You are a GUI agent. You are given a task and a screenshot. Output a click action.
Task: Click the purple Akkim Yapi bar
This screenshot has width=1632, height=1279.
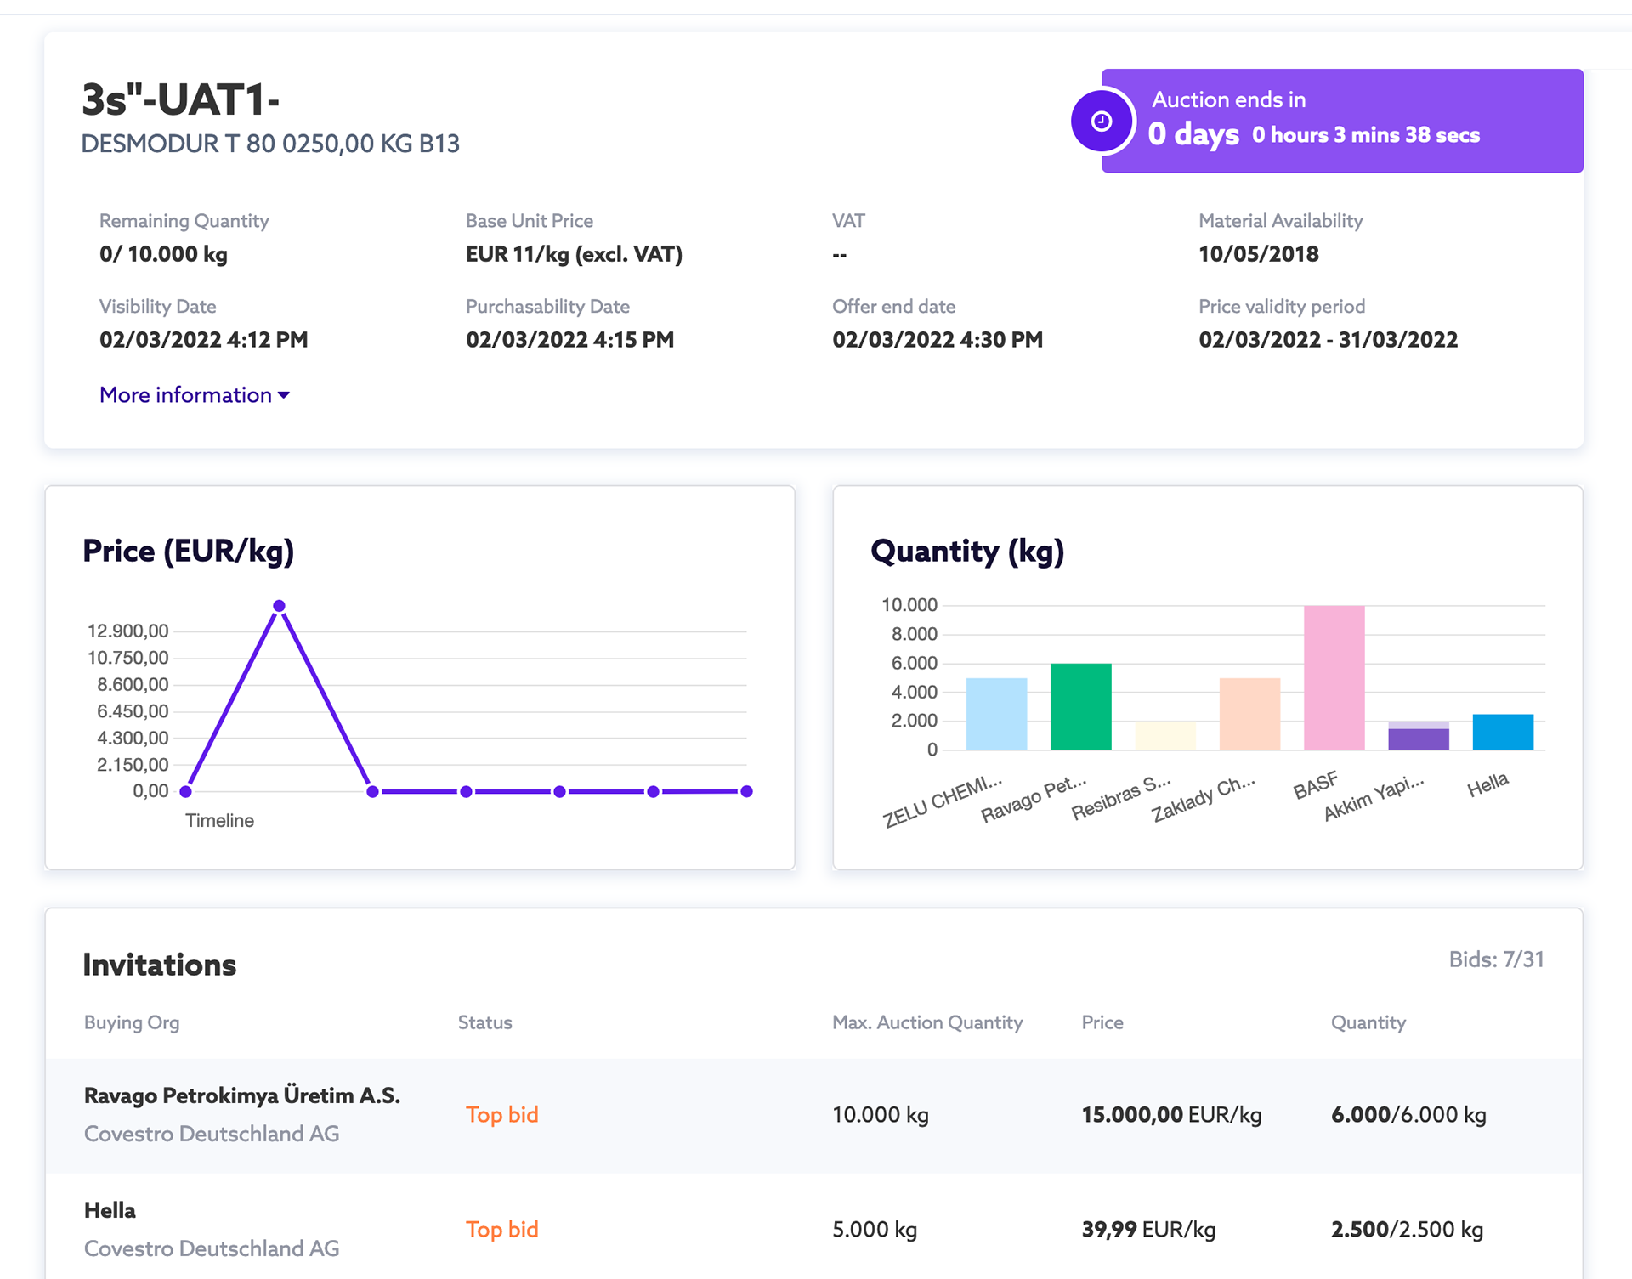[x=1418, y=739]
